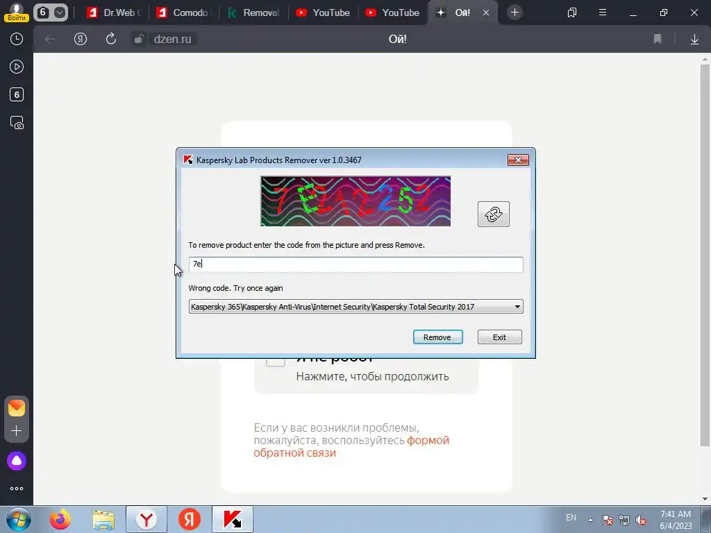Open the sidebar more options dots
The image size is (711, 533).
[x=17, y=489]
